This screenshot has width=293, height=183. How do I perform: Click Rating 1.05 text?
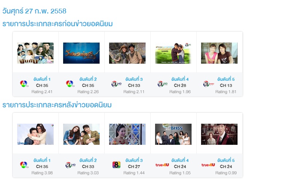tap(180, 173)
